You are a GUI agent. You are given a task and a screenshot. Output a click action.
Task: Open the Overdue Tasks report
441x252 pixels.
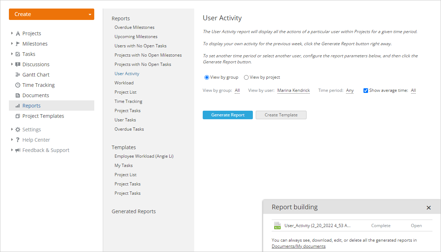pos(129,129)
